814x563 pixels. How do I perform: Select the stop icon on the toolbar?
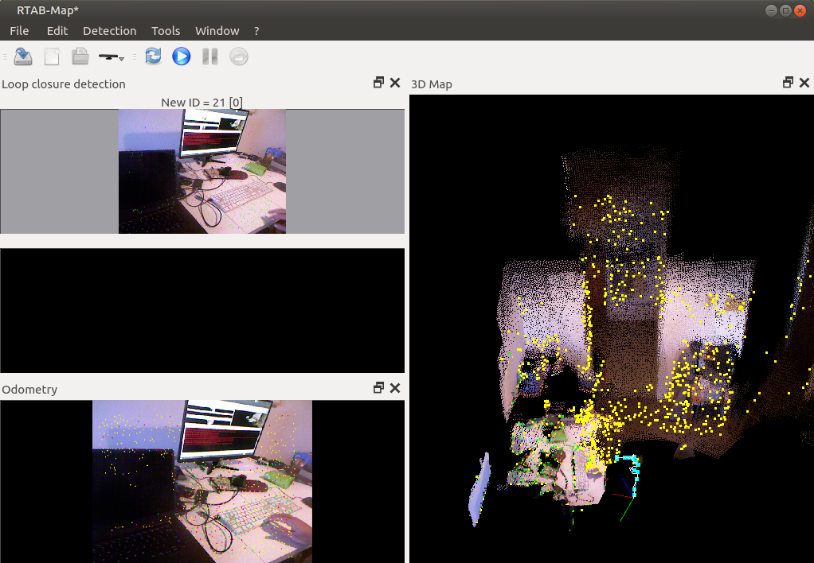(x=238, y=56)
